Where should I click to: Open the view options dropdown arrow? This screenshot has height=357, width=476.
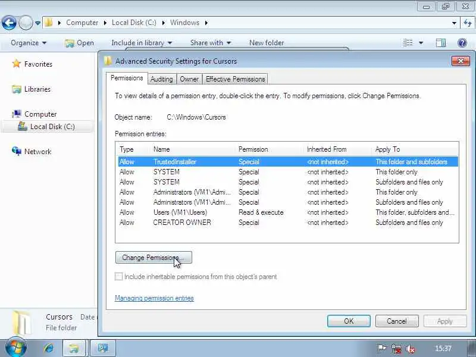click(421, 43)
